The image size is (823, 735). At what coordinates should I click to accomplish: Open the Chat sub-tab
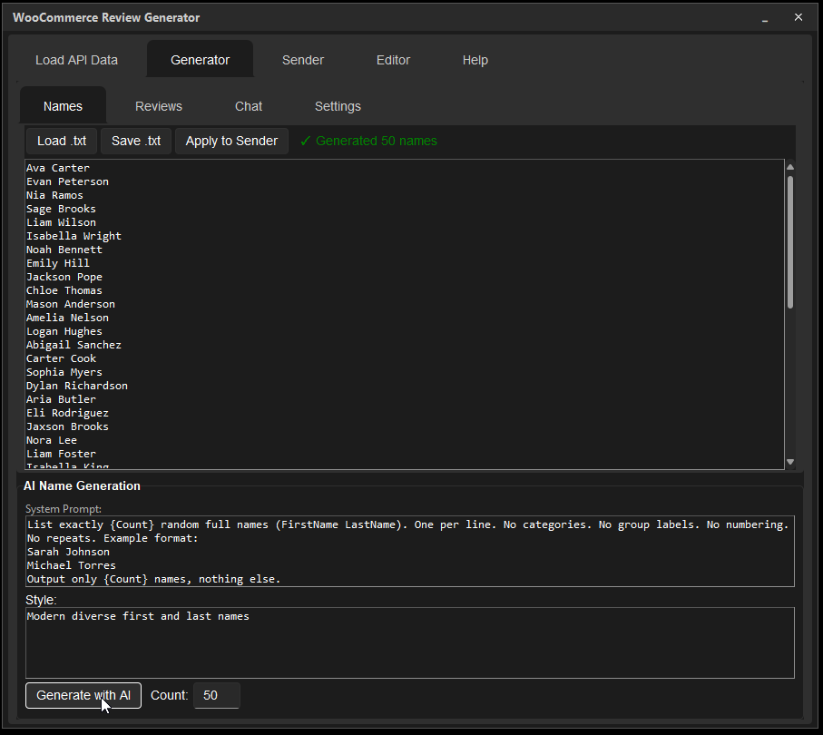click(249, 106)
